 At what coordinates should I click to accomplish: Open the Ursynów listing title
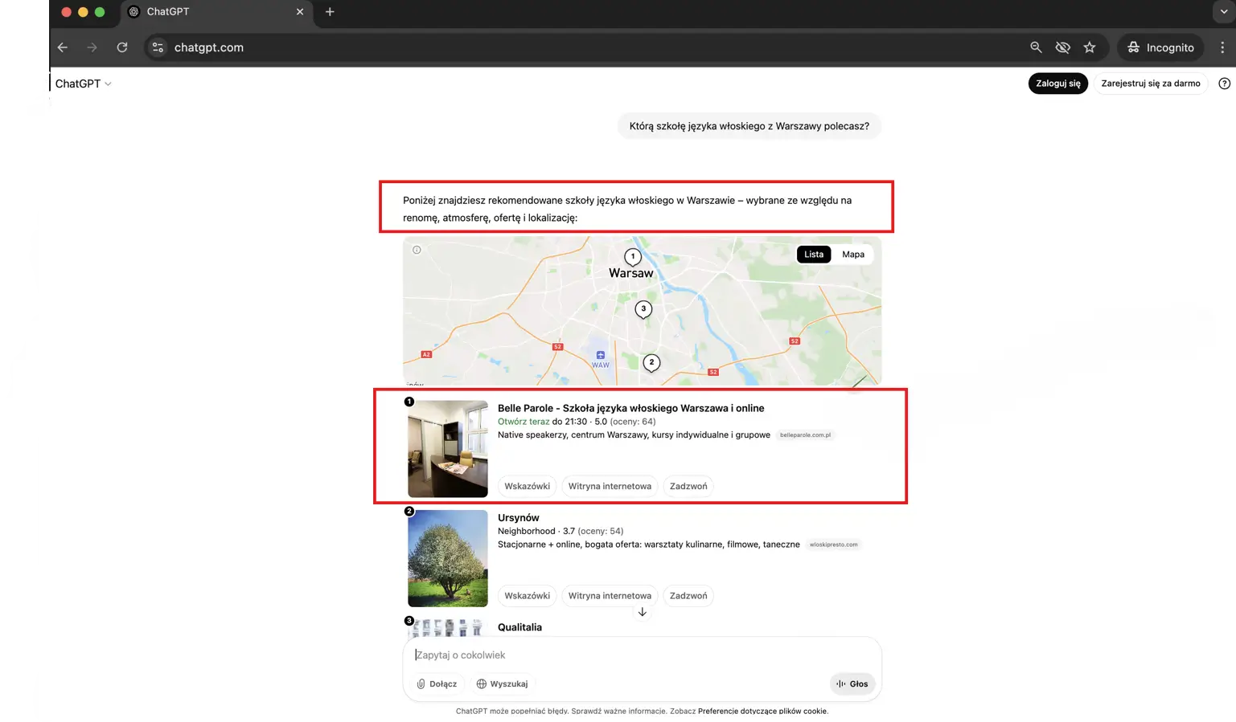(x=518, y=518)
